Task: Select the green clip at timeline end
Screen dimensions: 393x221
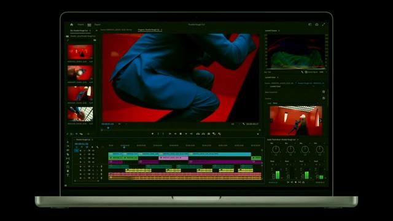Action: 256,158
